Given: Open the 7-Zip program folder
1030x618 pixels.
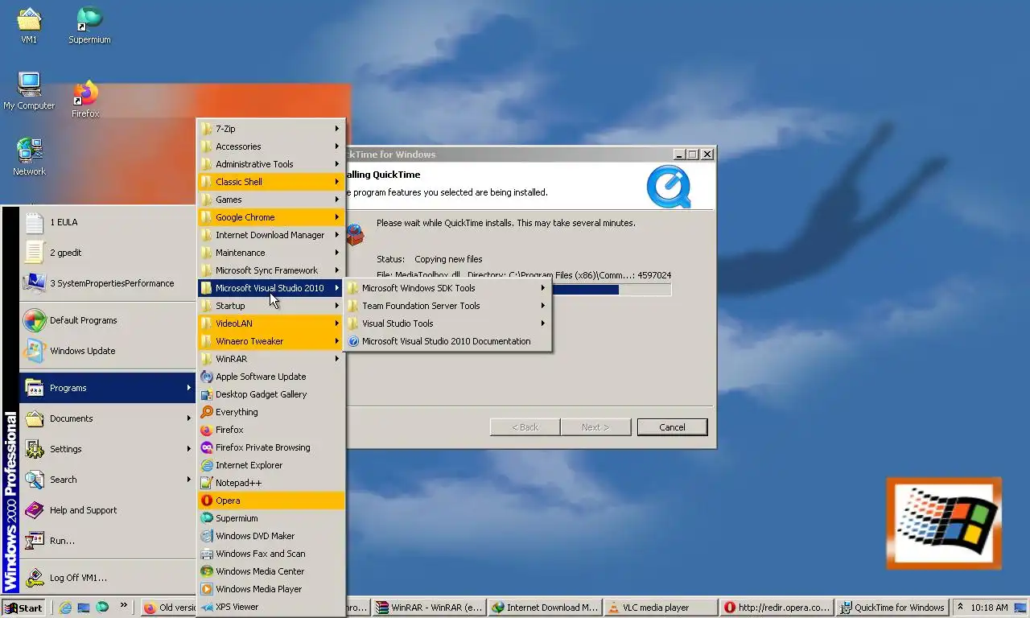Looking at the screenshot, I should (271, 129).
